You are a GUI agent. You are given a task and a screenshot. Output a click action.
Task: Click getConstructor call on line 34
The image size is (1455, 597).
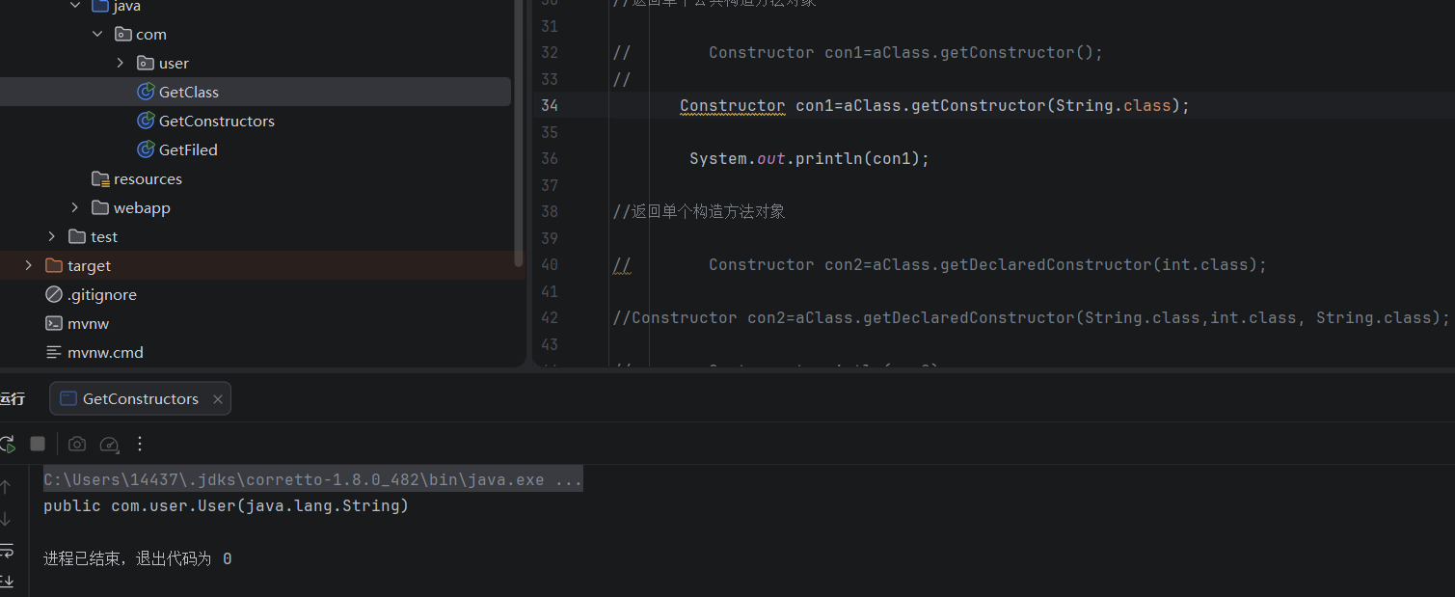979,105
